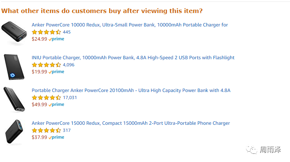Click Prime badge next to $19.99 price

[57, 72]
